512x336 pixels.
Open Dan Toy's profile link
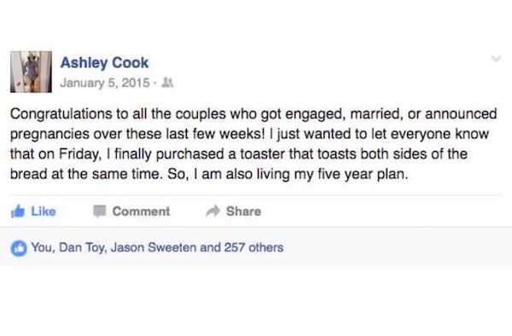click(x=82, y=247)
